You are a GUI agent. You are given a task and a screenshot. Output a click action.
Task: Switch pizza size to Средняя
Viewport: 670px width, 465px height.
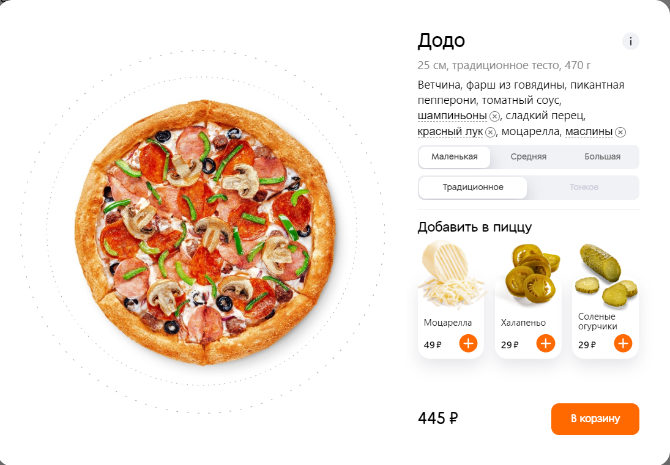529,156
